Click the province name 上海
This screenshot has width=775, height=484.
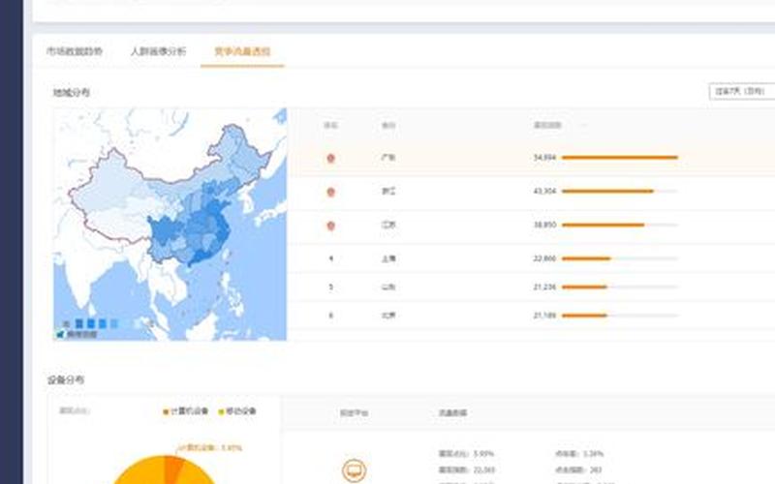coord(388,258)
